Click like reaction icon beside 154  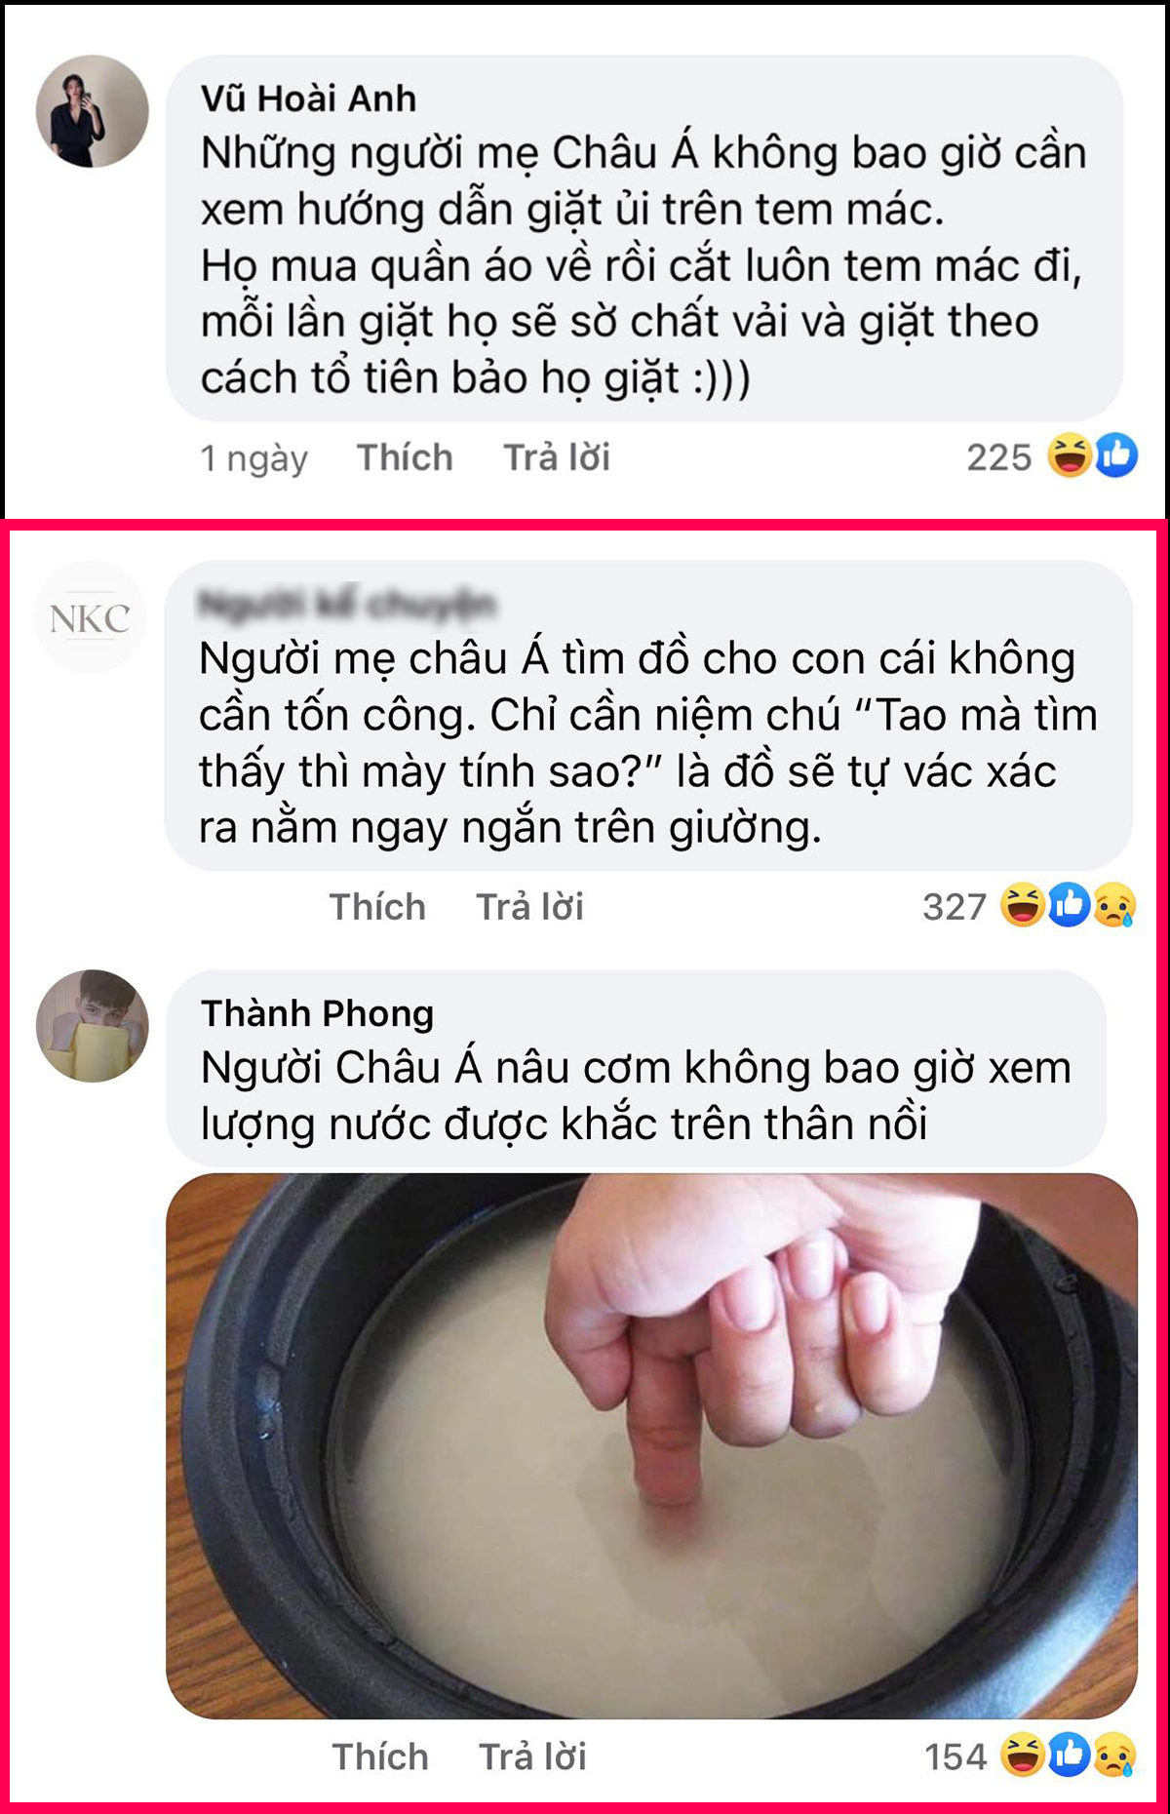pyautogui.click(x=1070, y=1755)
